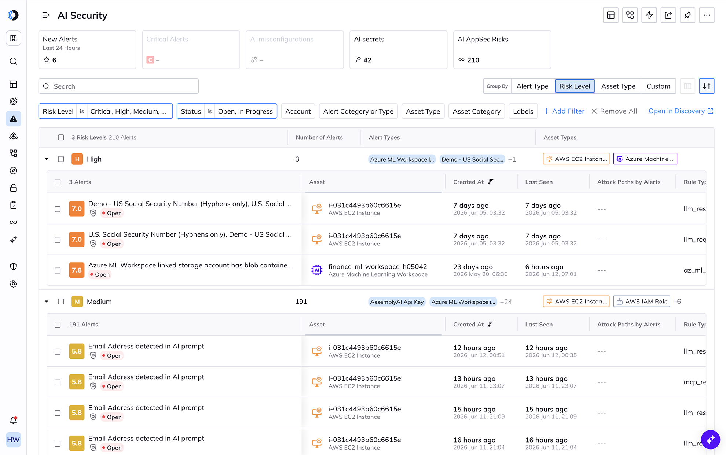Open the sidebar icon just below alerts triangle

coord(13,136)
